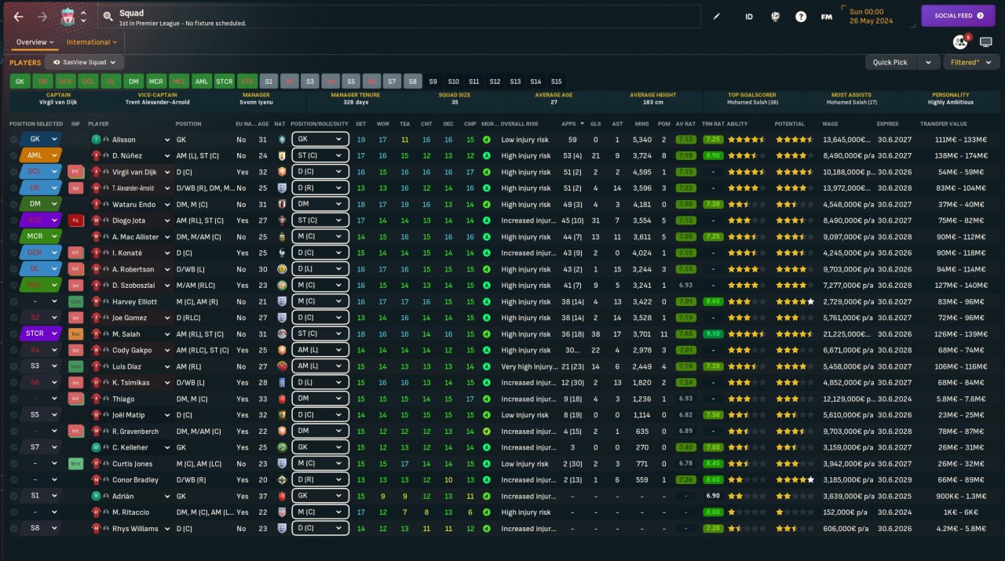1005x561 pixels.
Task: Toggle the selection circle for M. Salah
Action: pyautogui.click(x=13, y=334)
